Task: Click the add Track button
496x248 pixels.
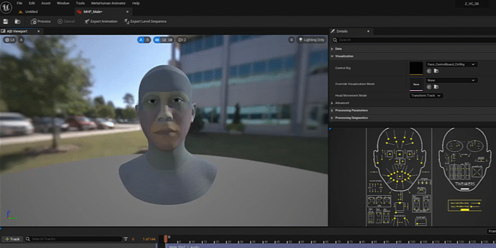Action: click(12, 239)
